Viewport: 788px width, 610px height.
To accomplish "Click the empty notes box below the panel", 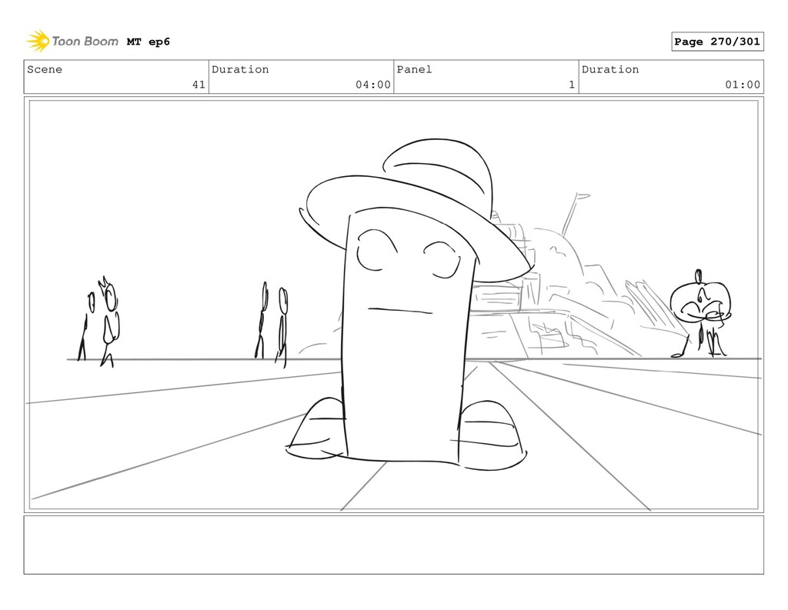I will (393, 545).
